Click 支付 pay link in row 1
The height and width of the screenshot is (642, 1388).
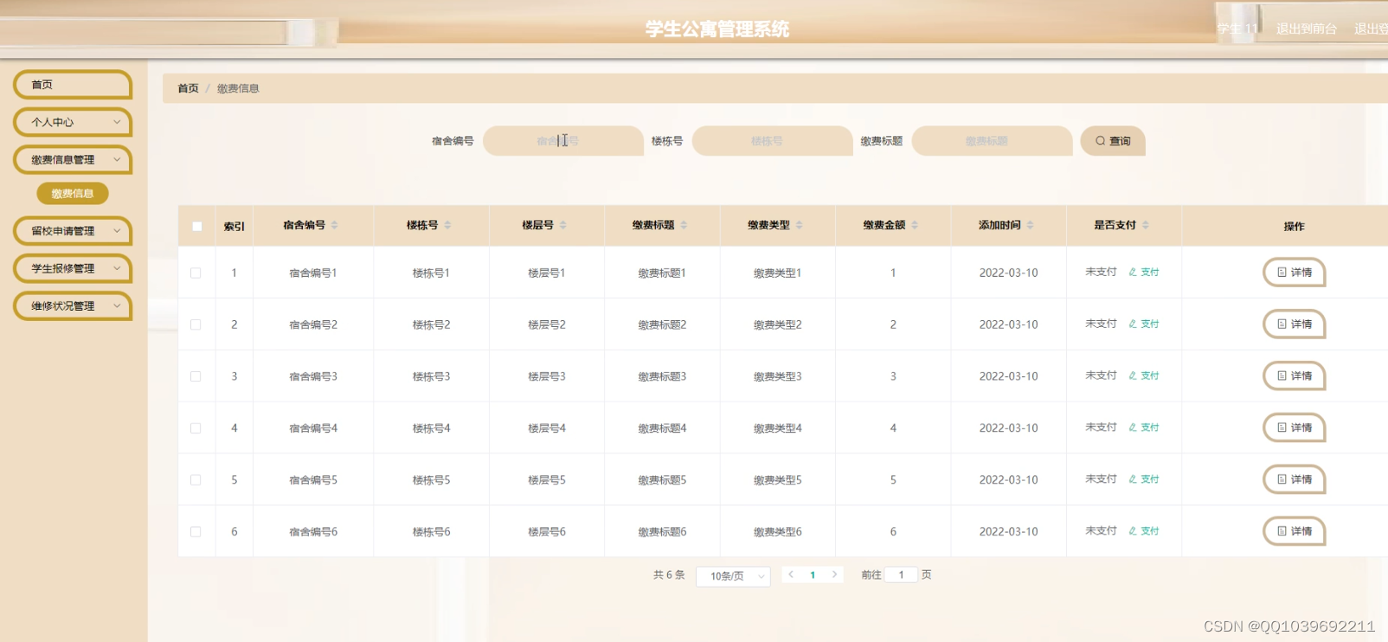pos(1144,272)
